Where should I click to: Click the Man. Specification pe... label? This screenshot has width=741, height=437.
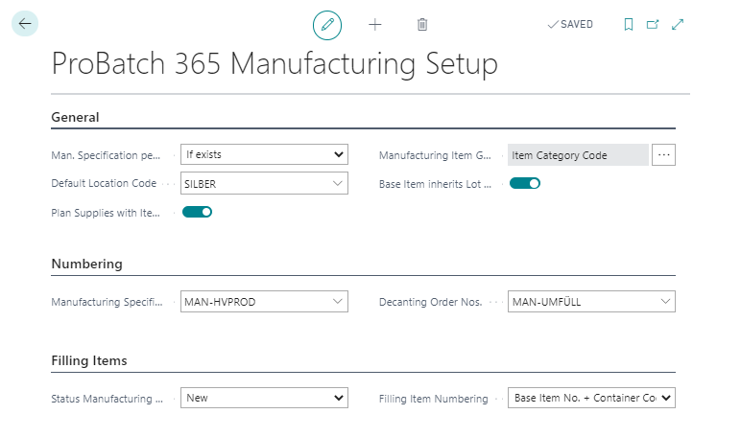106,155
